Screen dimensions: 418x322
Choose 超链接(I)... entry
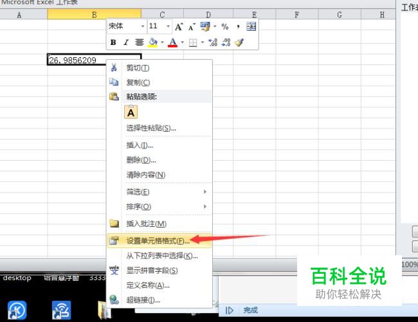159,300
